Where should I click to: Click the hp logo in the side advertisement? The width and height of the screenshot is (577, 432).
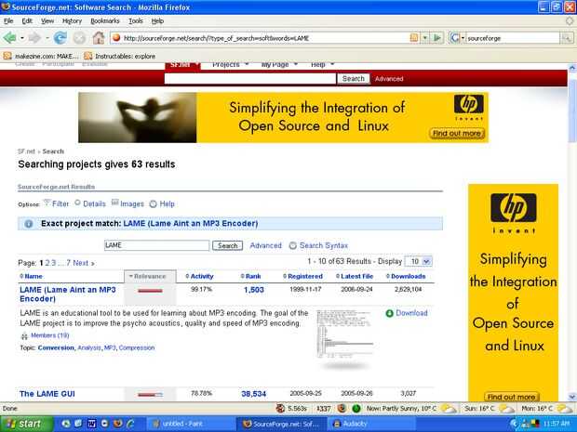click(514, 208)
